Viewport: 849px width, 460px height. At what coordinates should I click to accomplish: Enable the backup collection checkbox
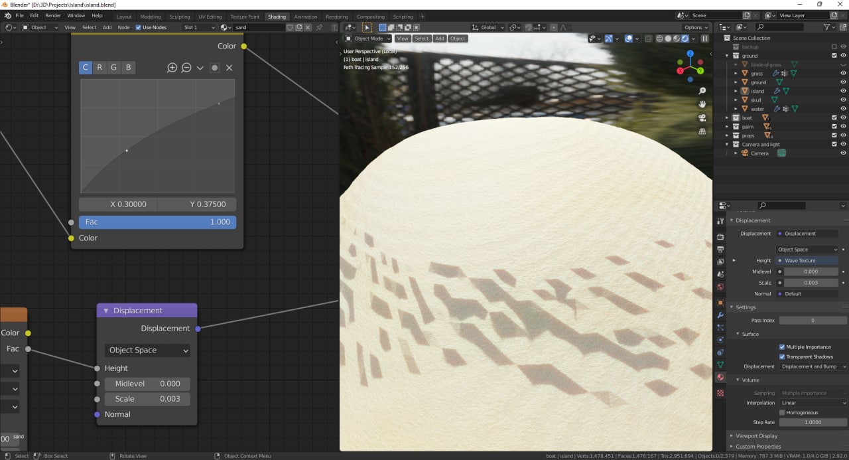pyautogui.click(x=834, y=47)
